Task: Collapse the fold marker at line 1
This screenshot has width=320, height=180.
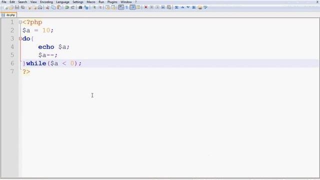Action: coord(20,22)
